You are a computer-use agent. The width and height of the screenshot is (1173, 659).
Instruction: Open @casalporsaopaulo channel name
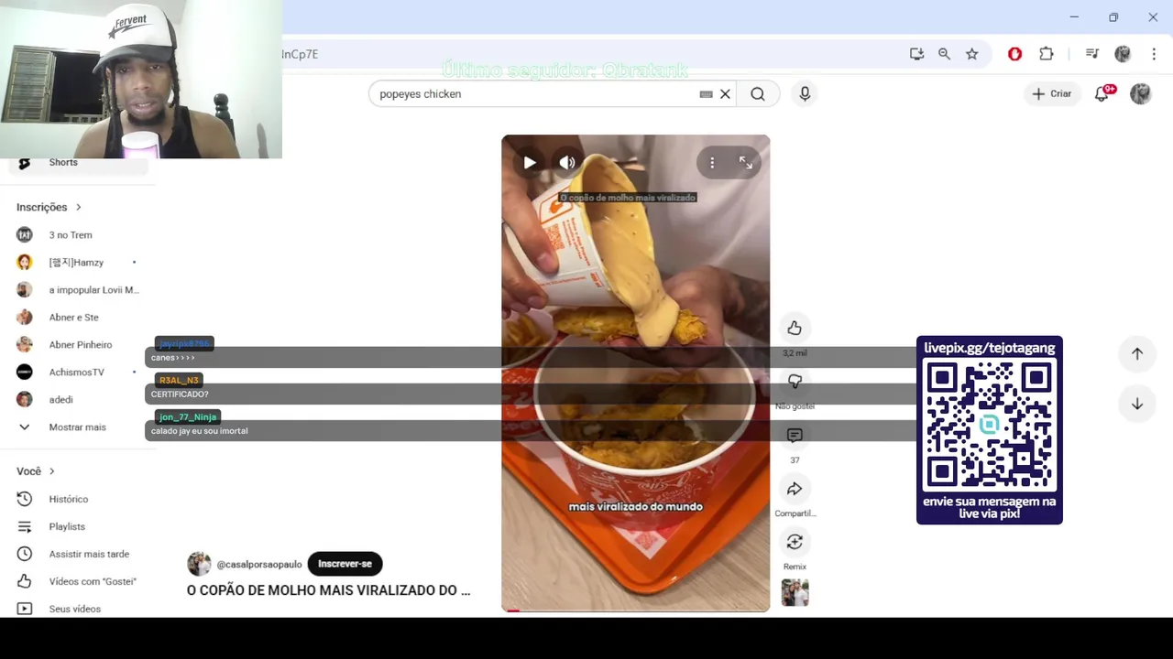[x=259, y=564]
